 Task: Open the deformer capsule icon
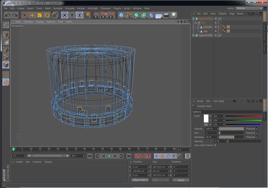tap(151, 15)
